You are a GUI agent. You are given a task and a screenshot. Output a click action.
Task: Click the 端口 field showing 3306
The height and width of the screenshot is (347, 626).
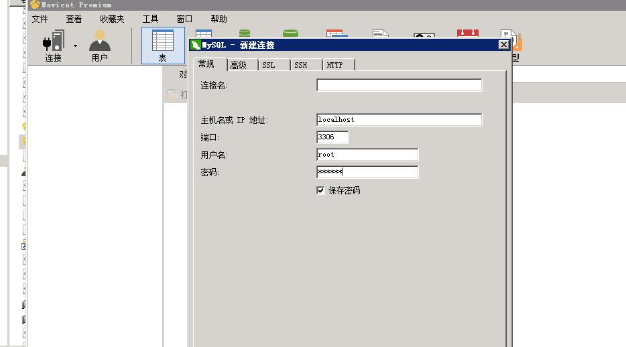click(332, 137)
